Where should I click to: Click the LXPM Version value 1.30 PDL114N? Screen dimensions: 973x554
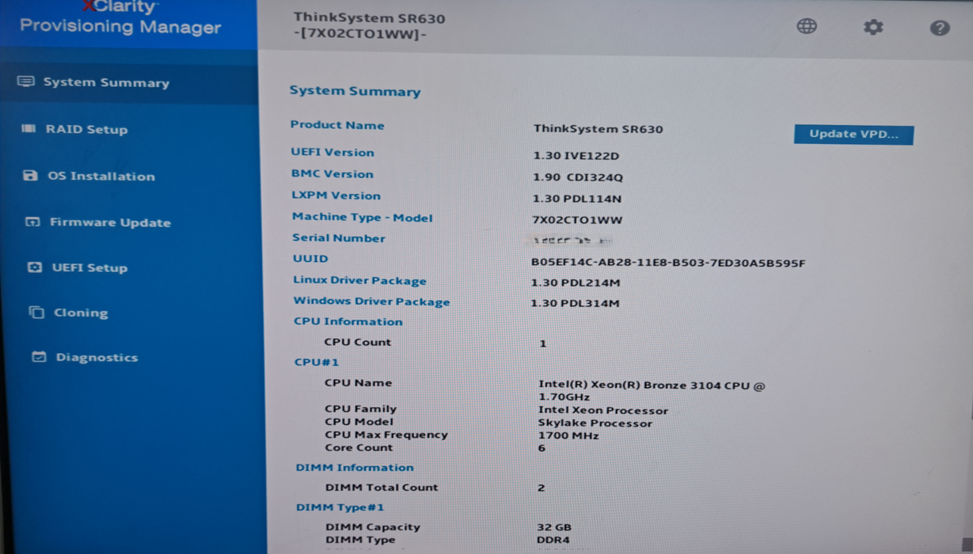tap(577, 199)
